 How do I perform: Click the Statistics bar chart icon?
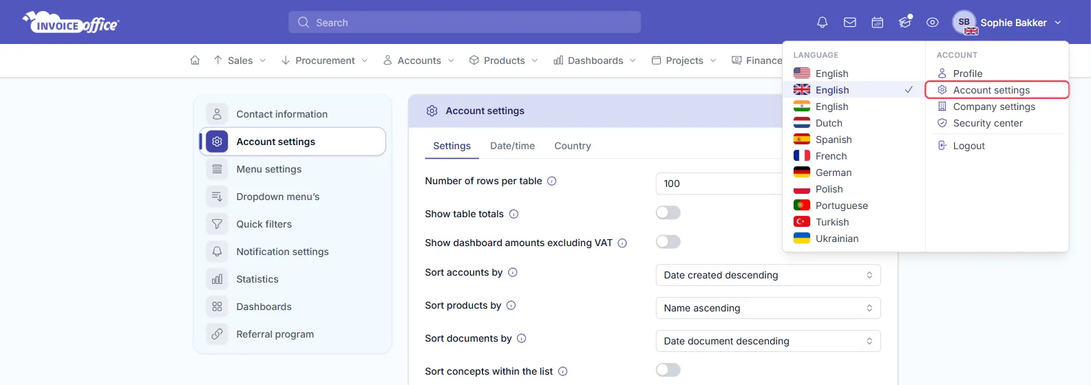(x=217, y=279)
